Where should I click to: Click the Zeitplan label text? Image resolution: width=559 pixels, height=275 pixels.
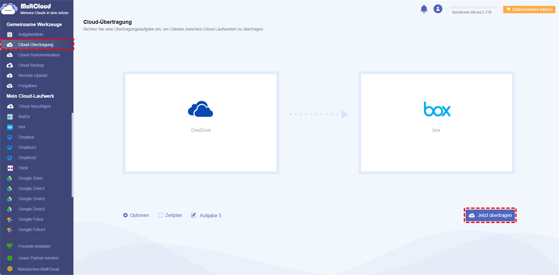point(174,215)
